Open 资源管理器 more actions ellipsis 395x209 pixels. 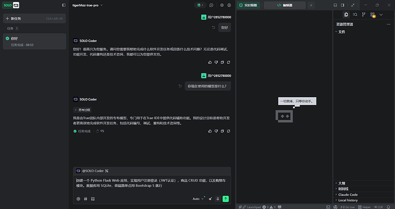(x=389, y=25)
